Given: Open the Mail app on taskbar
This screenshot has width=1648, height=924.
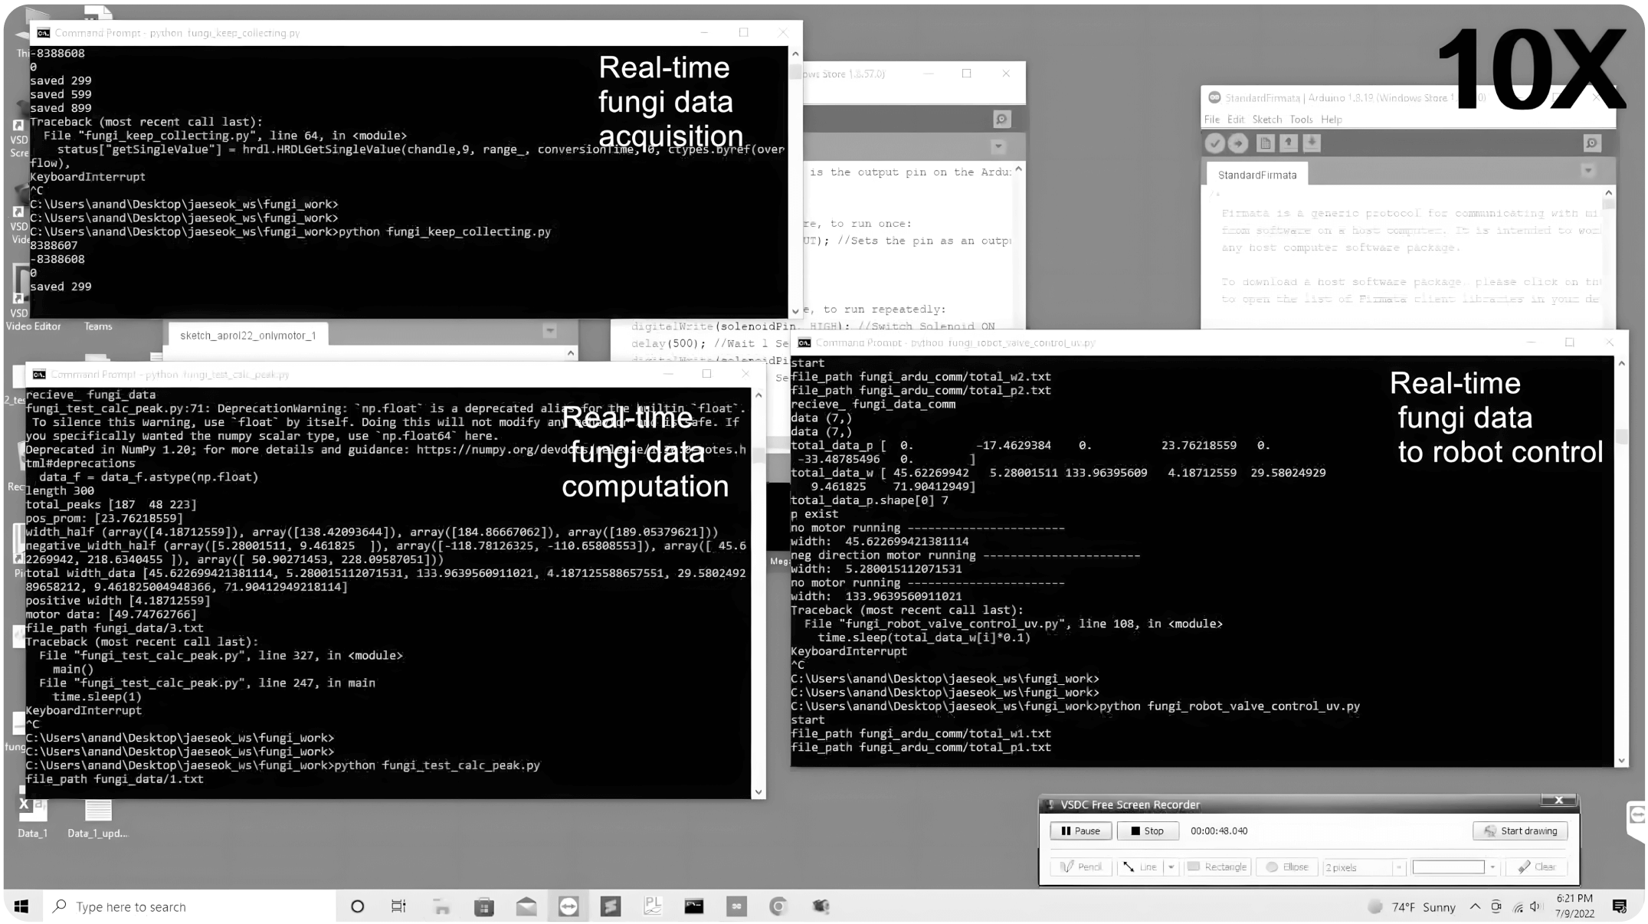Looking at the screenshot, I should (526, 906).
